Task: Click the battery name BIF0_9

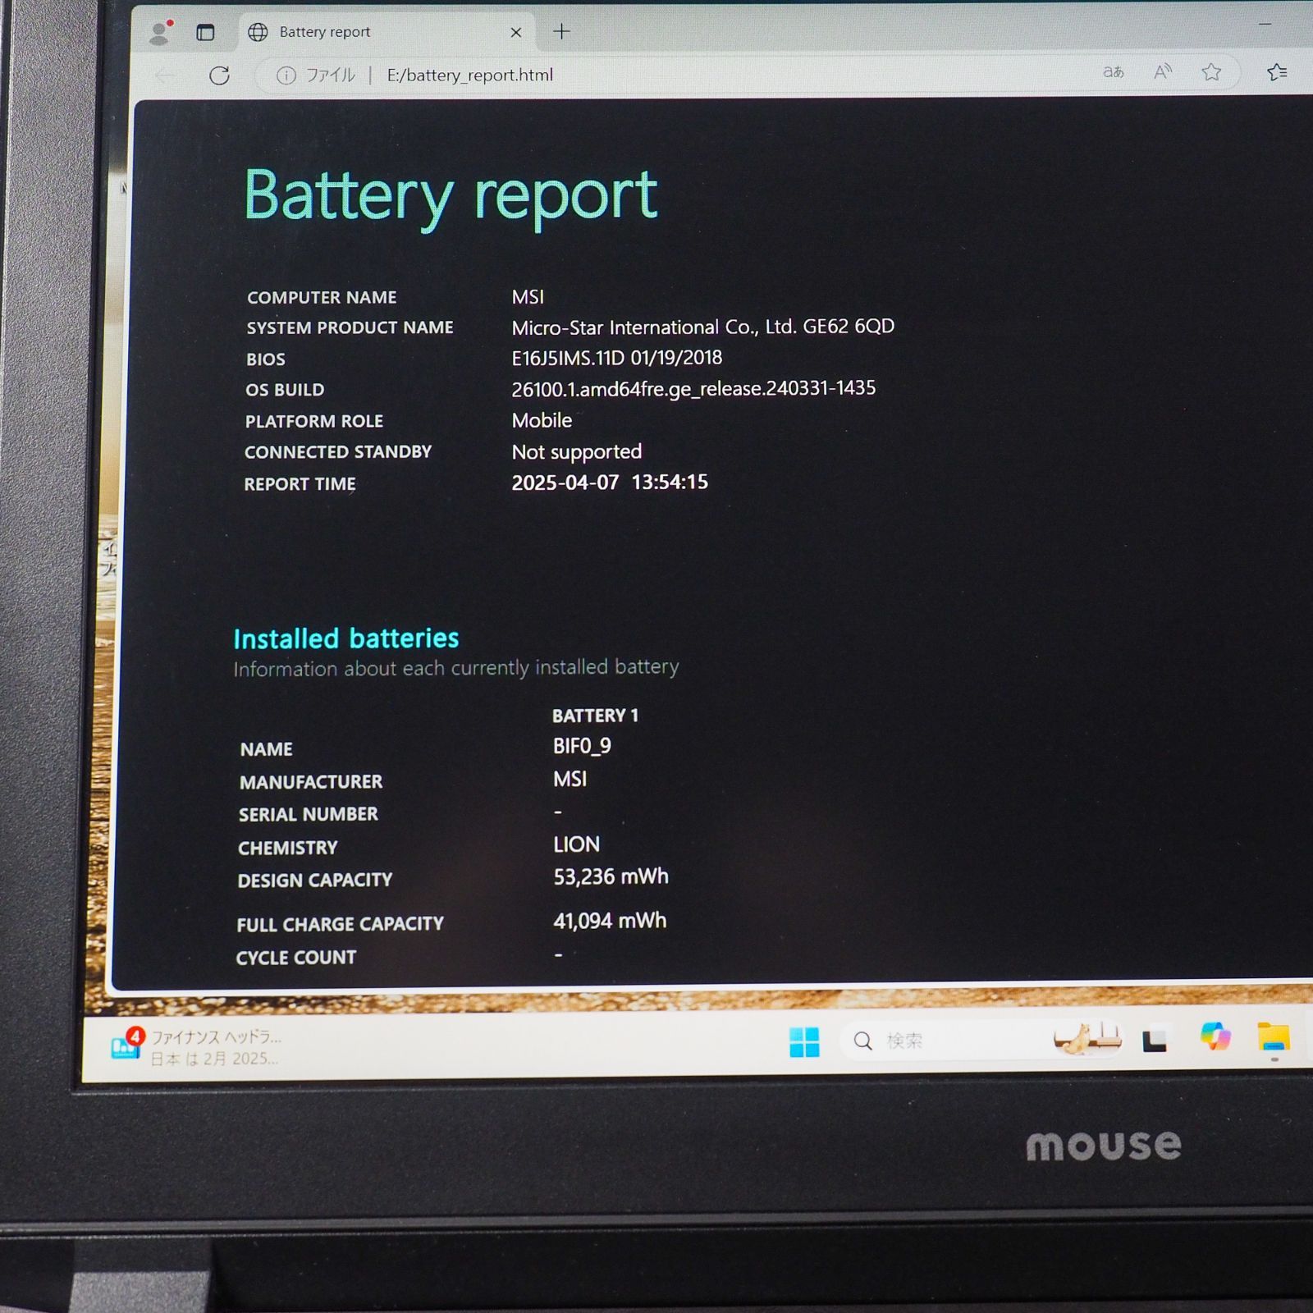Action: point(582,746)
